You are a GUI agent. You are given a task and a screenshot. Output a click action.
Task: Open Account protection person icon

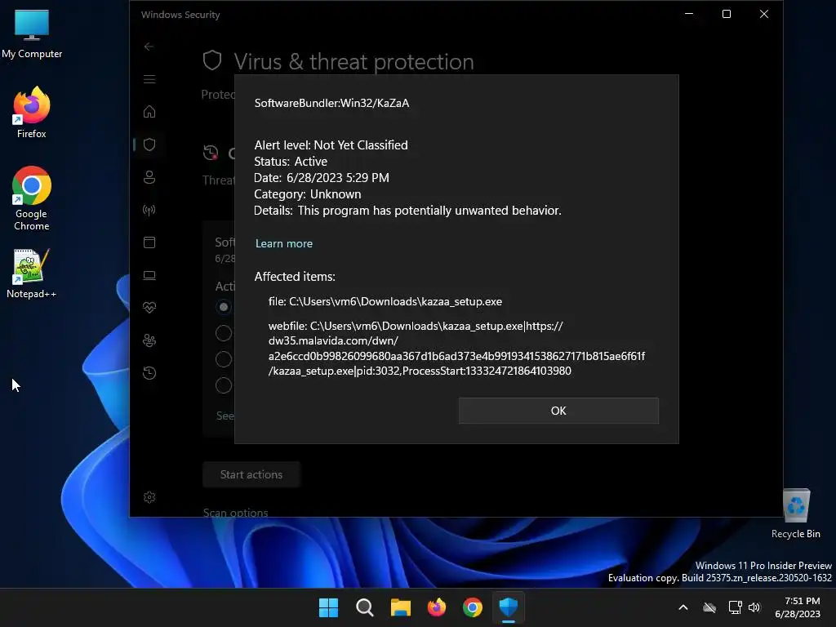149,177
